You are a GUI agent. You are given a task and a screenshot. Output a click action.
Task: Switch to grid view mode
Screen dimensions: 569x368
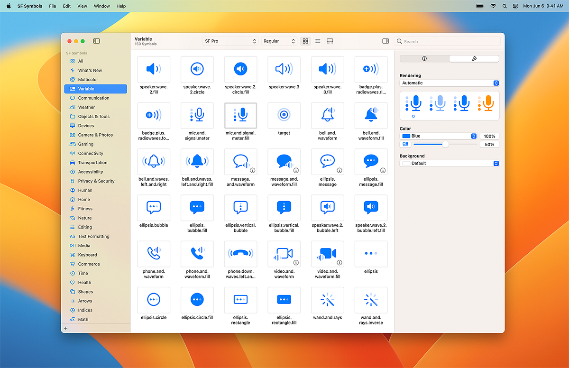click(305, 41)
